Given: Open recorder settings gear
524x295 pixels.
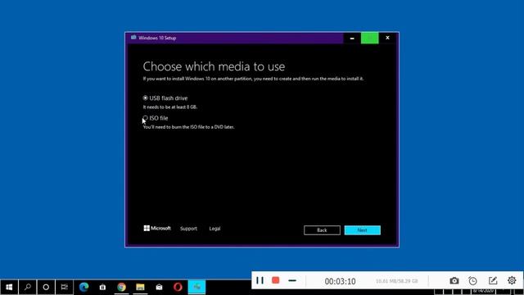Looking at the screenshot, I should [x=512, y=280].
